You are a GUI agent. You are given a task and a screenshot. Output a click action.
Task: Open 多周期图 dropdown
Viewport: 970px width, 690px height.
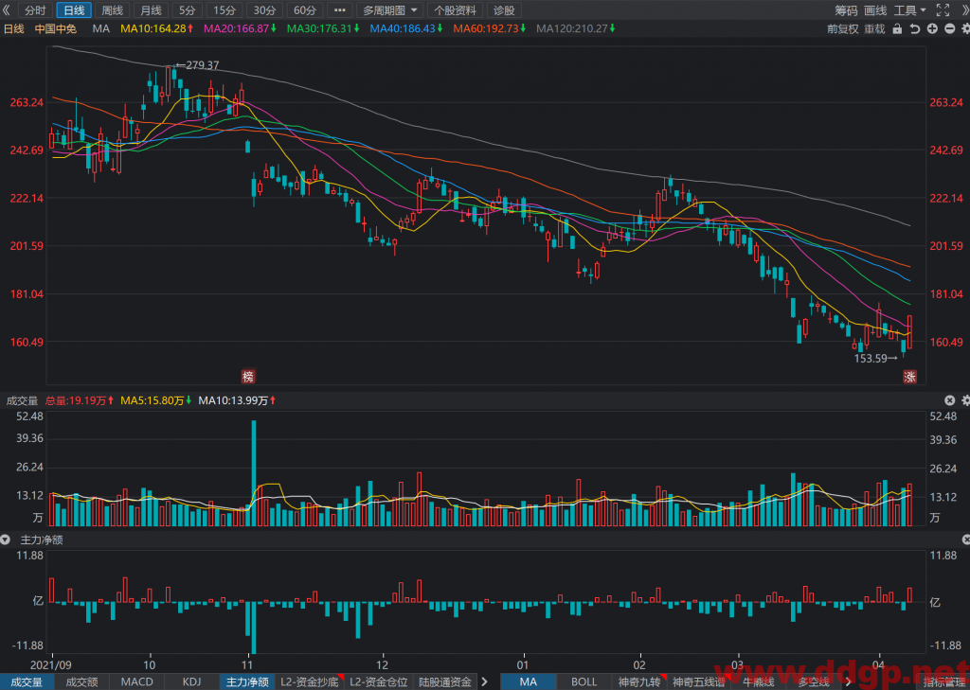coord(390,9)
